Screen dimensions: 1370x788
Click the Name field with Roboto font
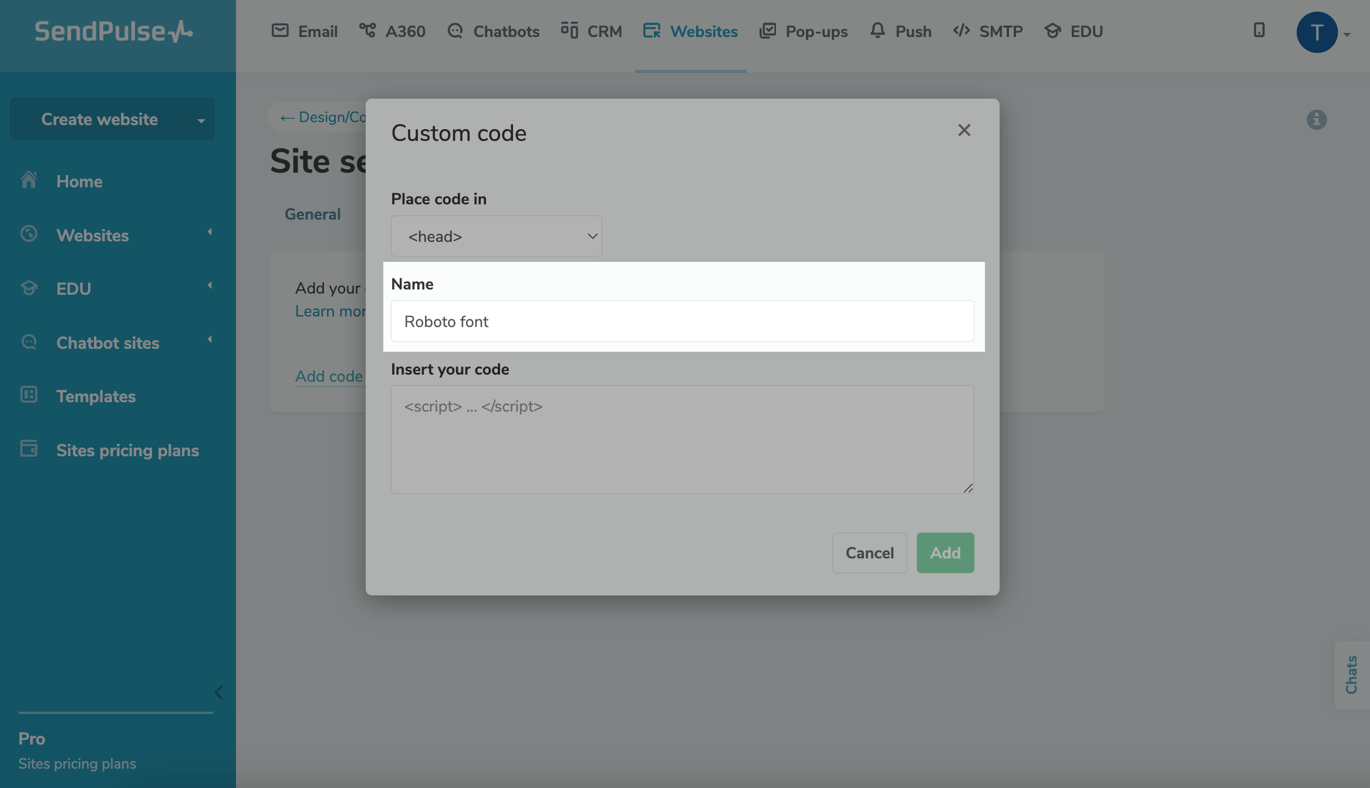(x=682, y=321)
